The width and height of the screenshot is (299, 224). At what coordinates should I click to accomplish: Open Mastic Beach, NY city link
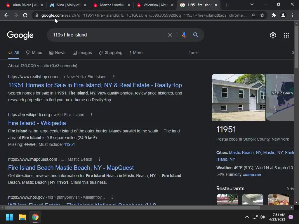[245, 153]
